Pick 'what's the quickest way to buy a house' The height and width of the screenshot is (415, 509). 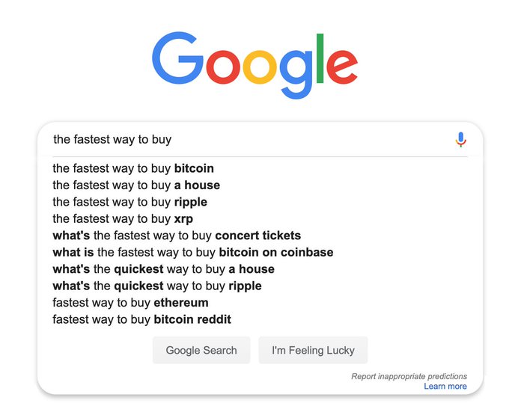click(x=164, y=269)
